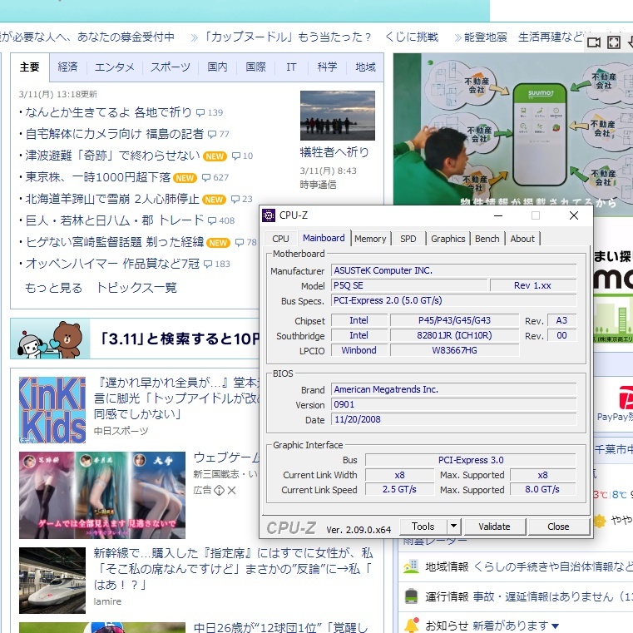This screenshot has width=633, height=633.
Task: Click the BIOS Version 0901 field
Action: tap(454, 404)
